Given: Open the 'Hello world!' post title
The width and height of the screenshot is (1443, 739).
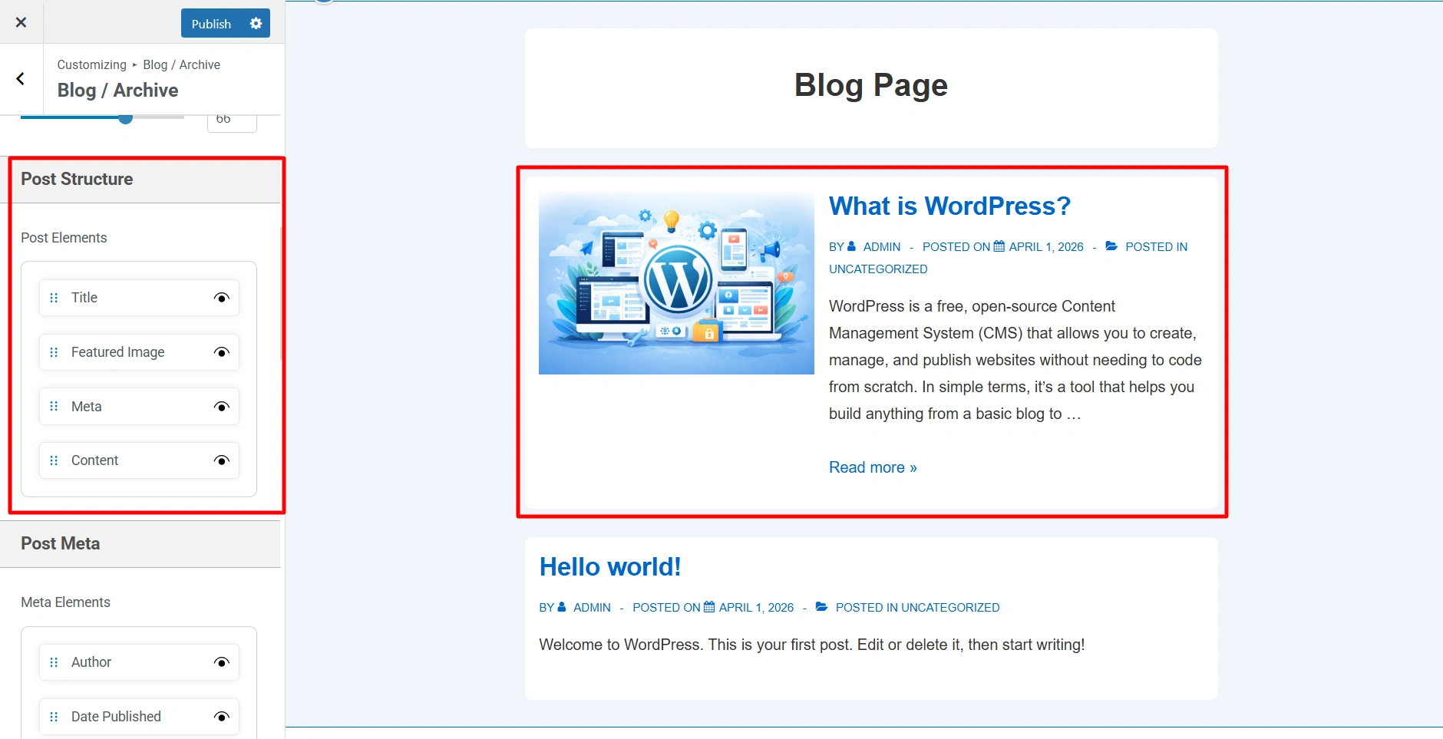Looking at the screenshot, I should click(610, 566).
